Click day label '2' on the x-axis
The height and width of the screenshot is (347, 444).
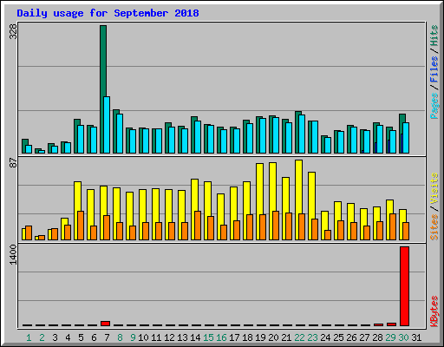point(42,337)
